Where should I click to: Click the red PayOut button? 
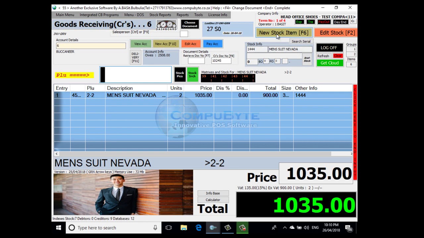tap(324, 22)
